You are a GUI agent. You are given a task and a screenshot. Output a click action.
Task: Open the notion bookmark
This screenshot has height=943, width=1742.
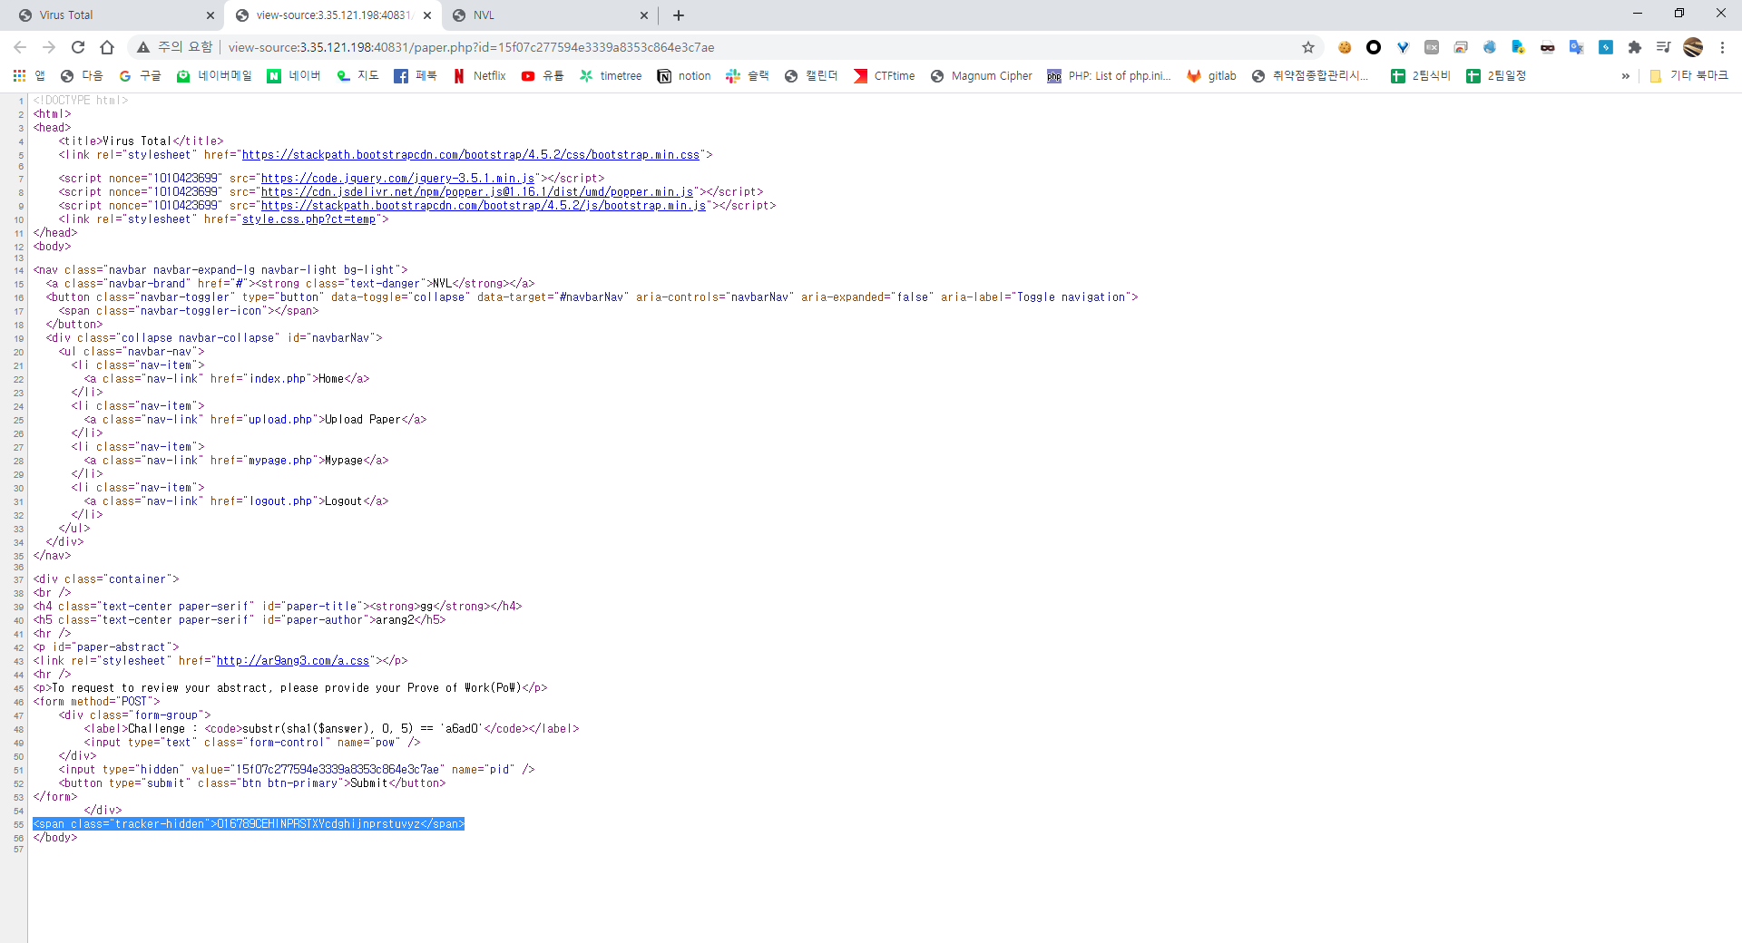pos(684,76)
